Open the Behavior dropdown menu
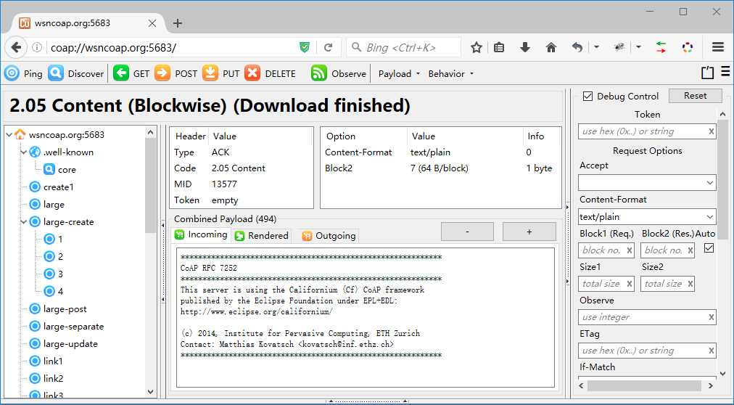Image resolution: width=734 pixels, height=405 pixels. click(x=451, y=73)
